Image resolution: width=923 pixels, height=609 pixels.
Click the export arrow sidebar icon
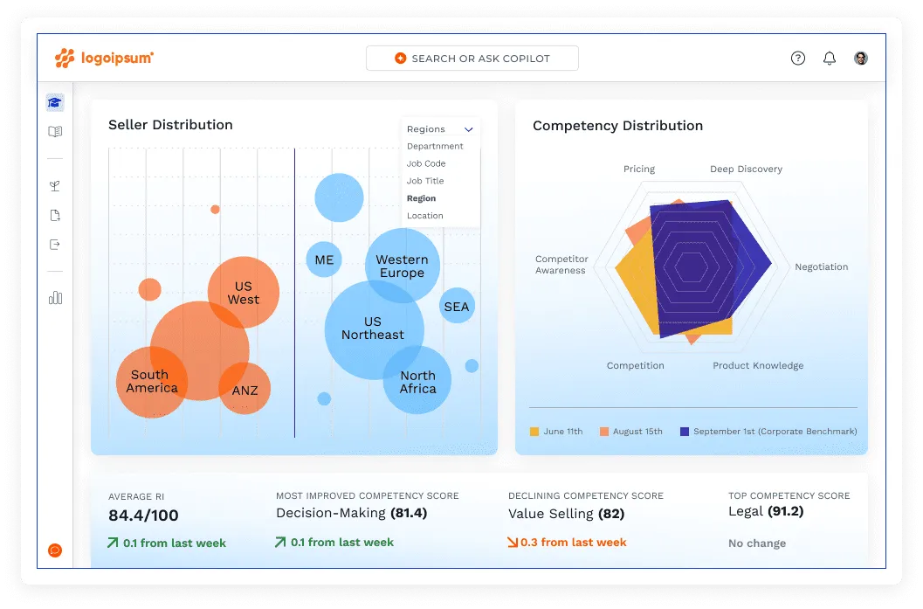coord(55,245)
